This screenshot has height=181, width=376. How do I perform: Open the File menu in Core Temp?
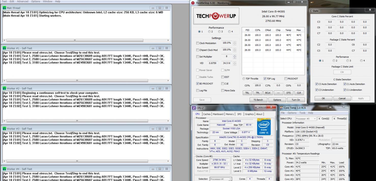pyautogui.click(x=283, y=113)
